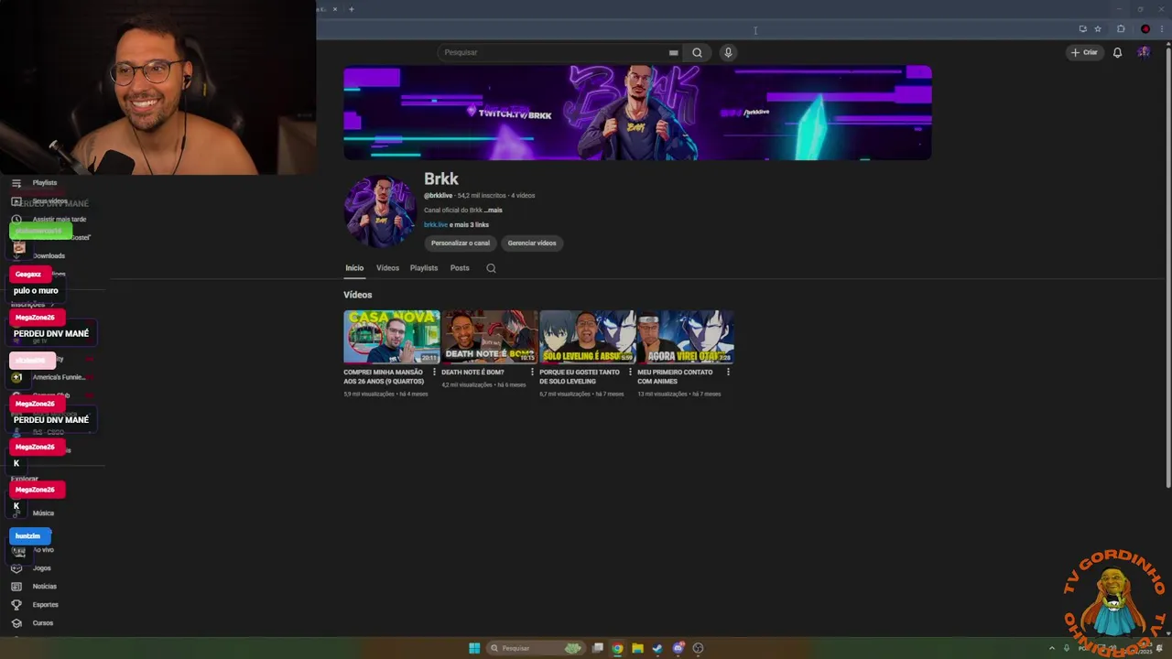
Task: Switch to the Vídeos tab
Action: click(387, 268)
